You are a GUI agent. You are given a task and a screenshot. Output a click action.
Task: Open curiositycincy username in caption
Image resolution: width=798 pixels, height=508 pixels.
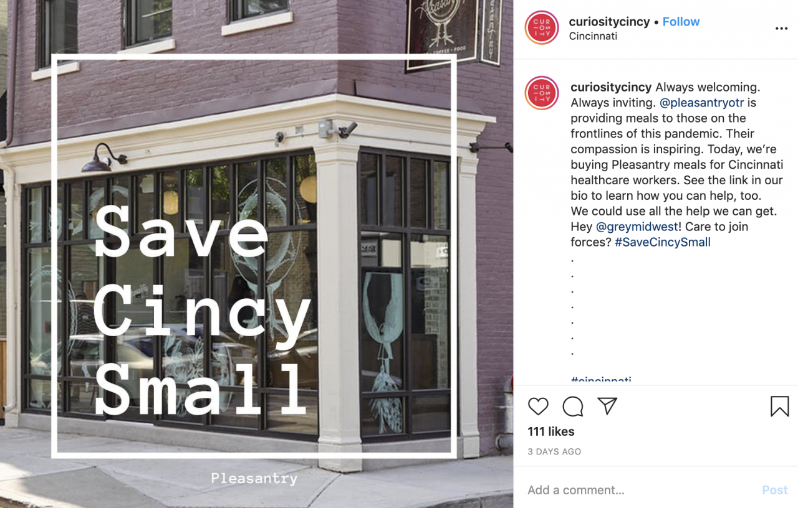tap(611, 87)
